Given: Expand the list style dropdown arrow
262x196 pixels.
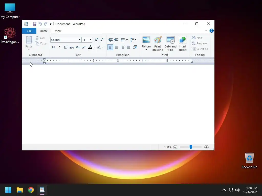Looking at the screenshot, I should [x=127, y=40].
